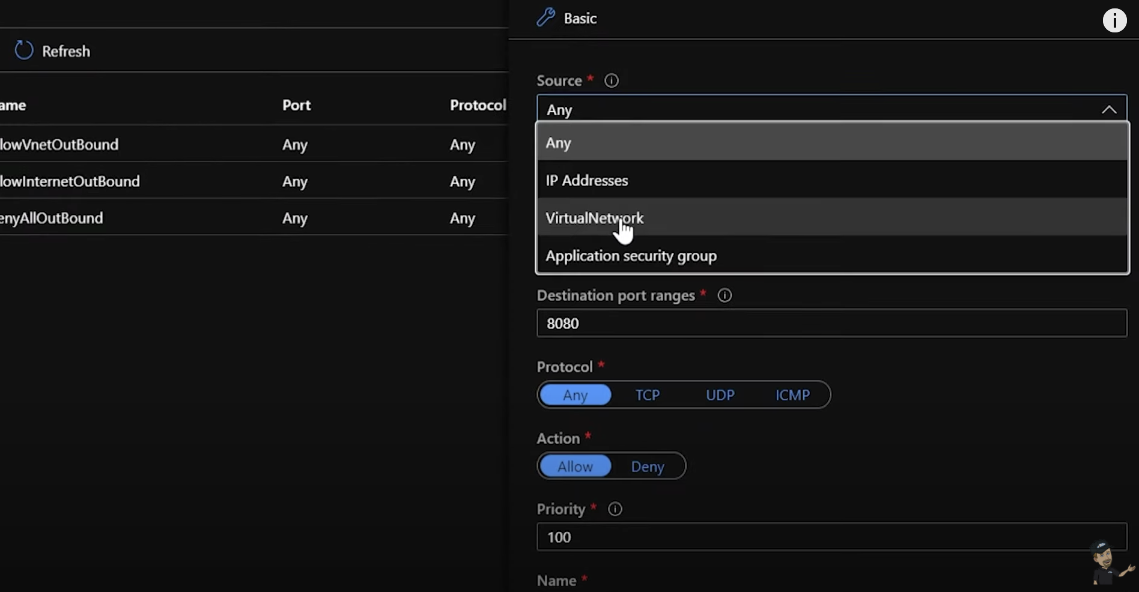The image size is (1139, 592).
Task: Click the Destination port ranges field
Action: tap(831, 324)
